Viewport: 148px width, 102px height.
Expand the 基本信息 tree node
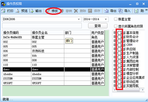(115, 32)
